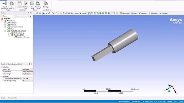Click the cyan ISO ball on triad
This screenshot has height=103, width=184.
click(169, 91)
